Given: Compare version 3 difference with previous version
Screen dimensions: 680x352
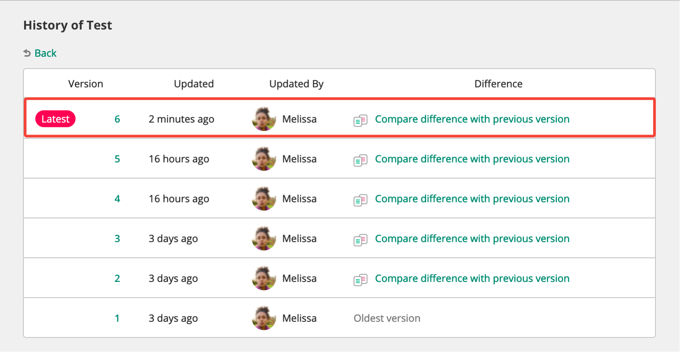Looking at the screenshot, I should [x=472, y=239].
